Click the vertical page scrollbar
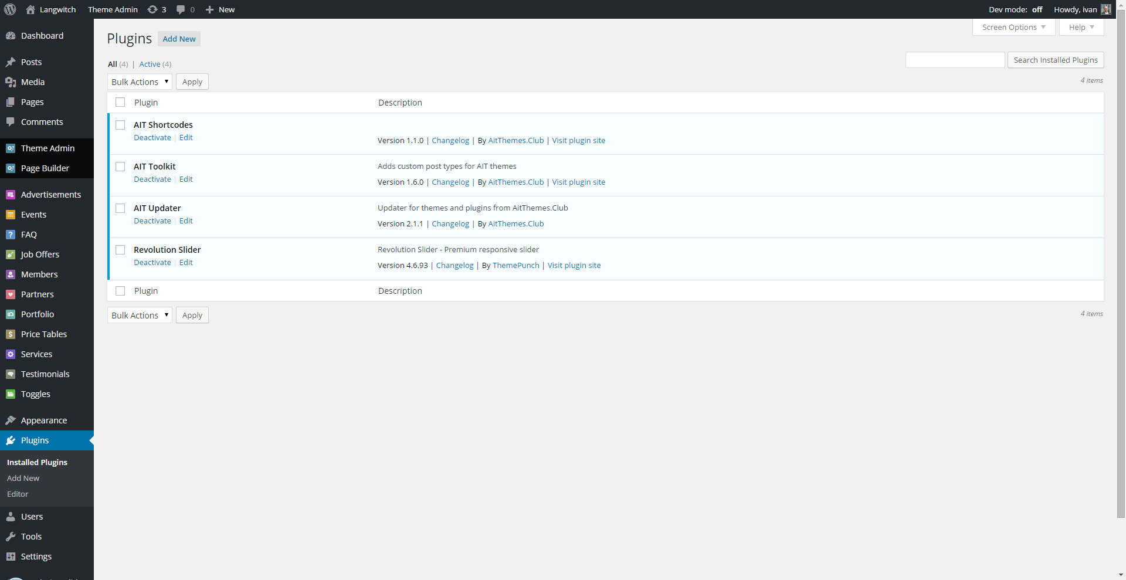The width and height of the screenshot is (1126, 580). point(1121,264)
